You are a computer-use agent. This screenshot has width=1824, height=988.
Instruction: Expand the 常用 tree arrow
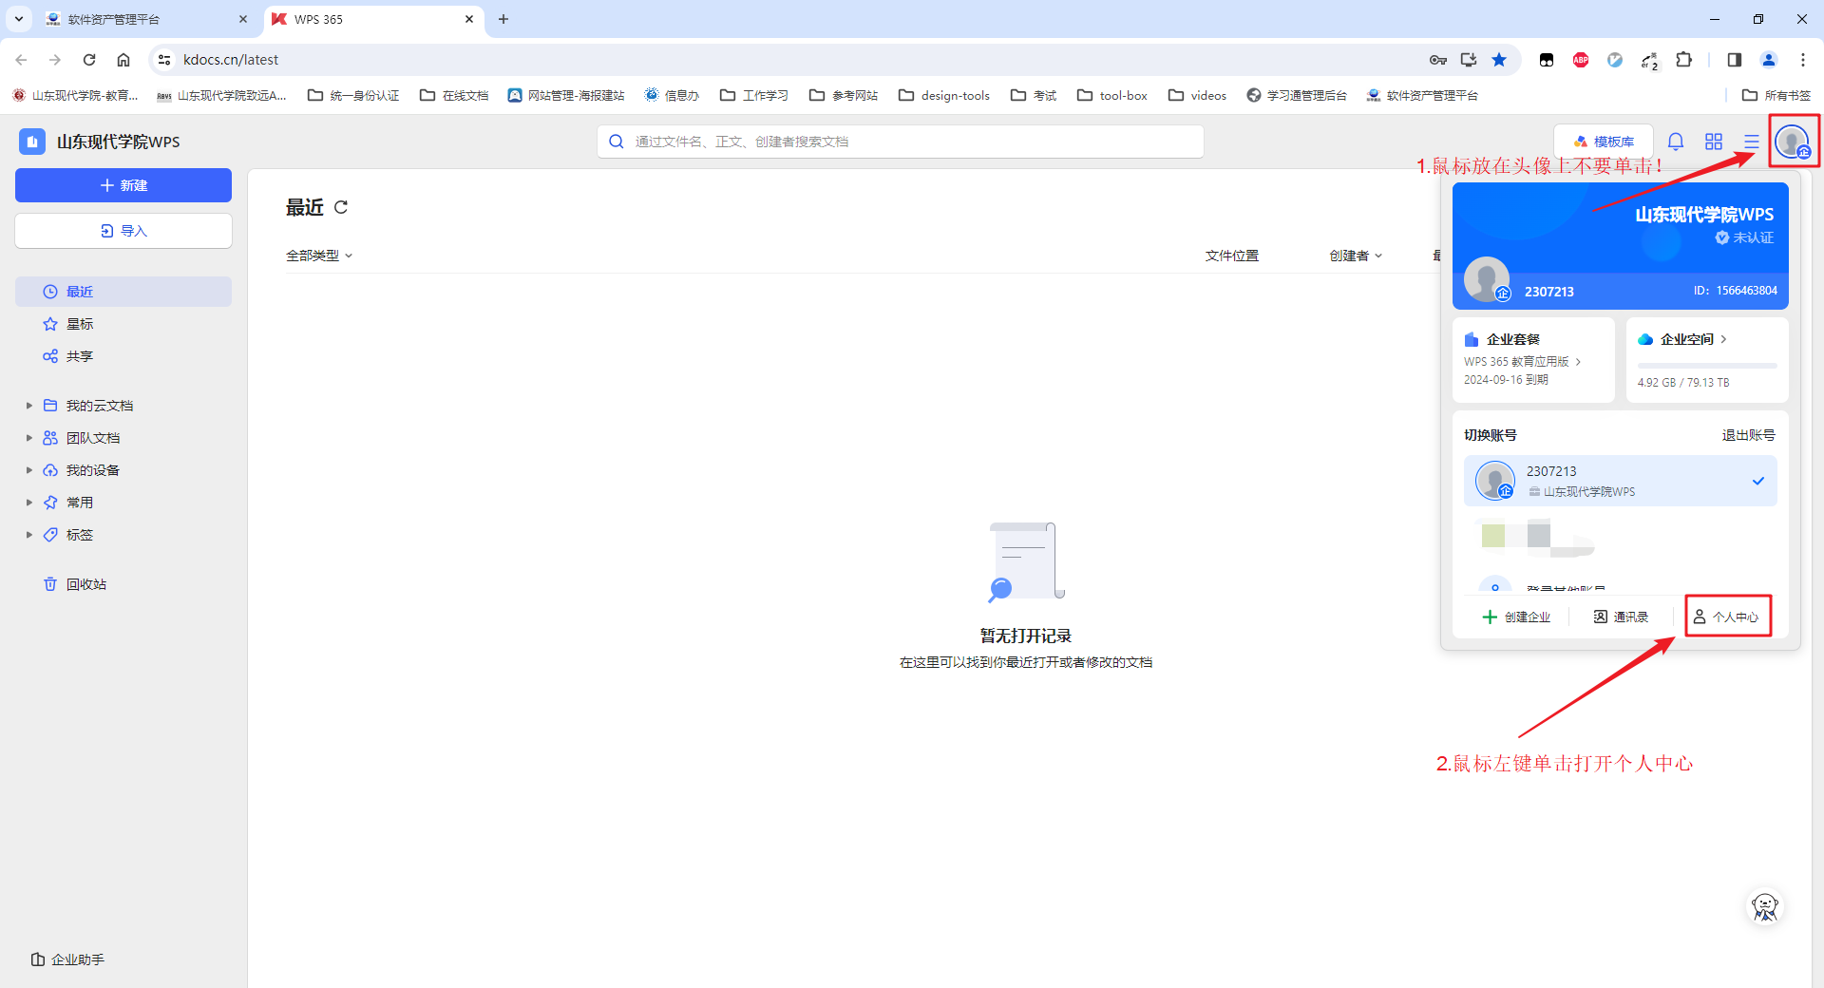pos(29,503)
